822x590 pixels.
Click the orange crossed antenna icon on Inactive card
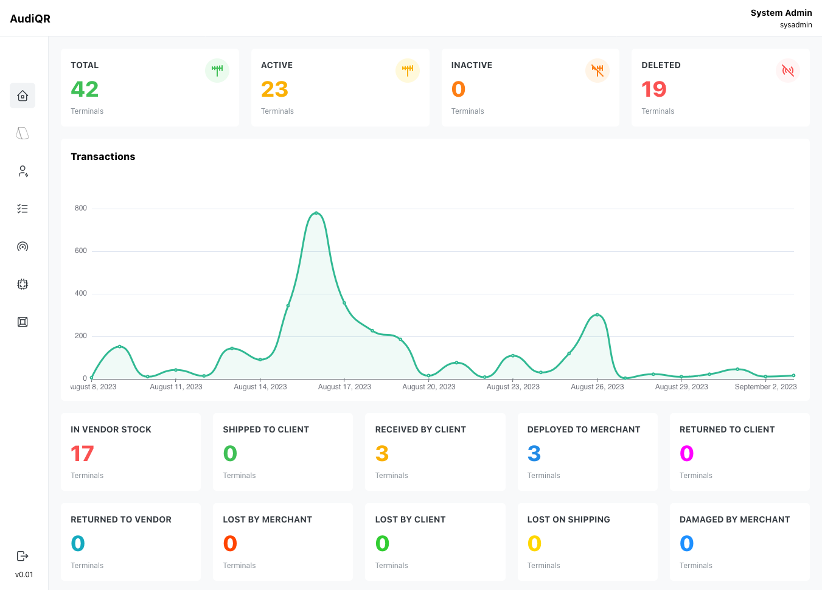(x=597, y=71)
